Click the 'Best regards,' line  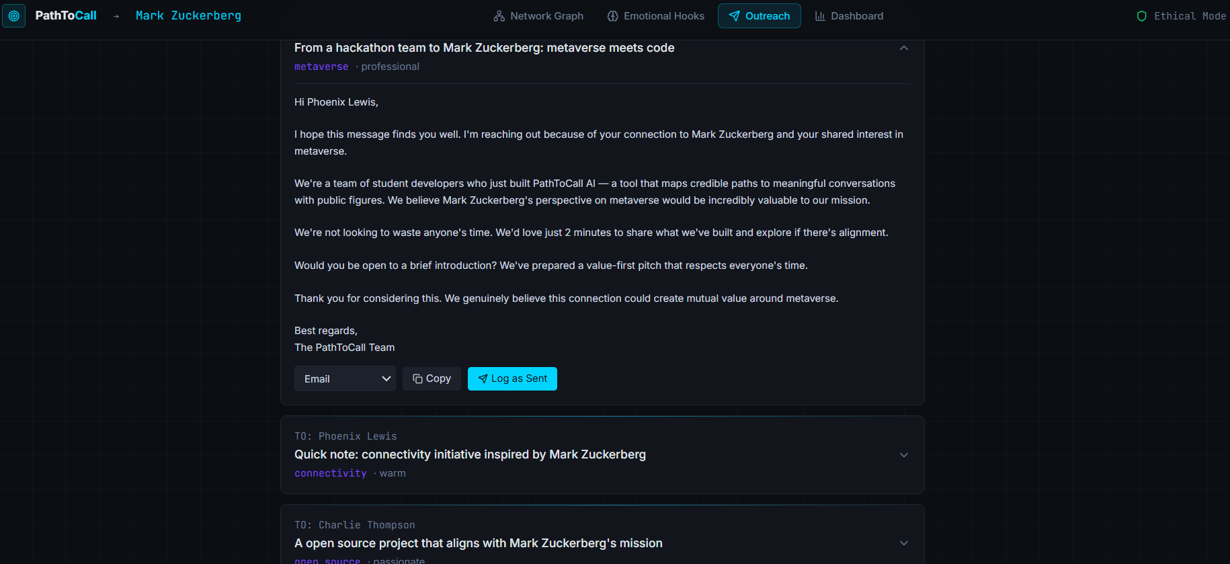tap(326, 331)
